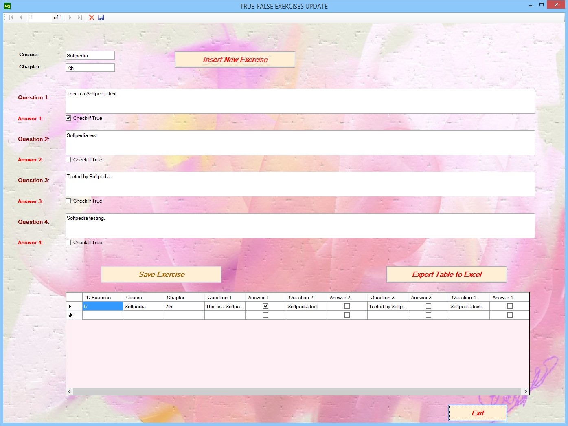Click Save Exercise button
This screenshot has width=568, height=426.
(161, 274)
